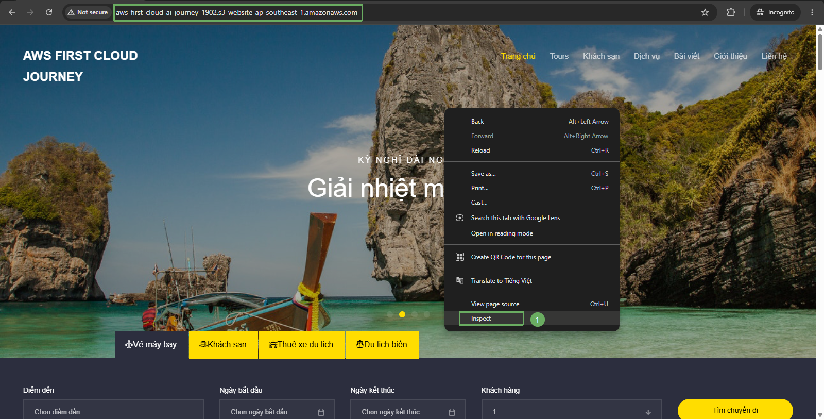Bookmark this page with star icon
The width and height of the screenshot is (824, 419).
(705, 12)
